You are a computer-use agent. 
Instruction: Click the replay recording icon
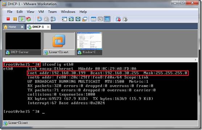[x=125, y=19]
